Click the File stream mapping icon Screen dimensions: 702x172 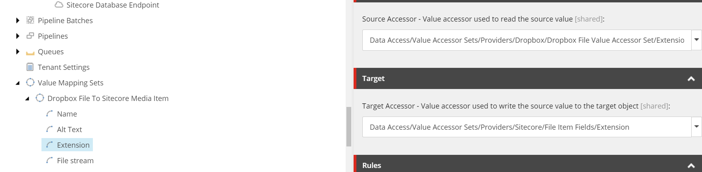coord(49,160)
